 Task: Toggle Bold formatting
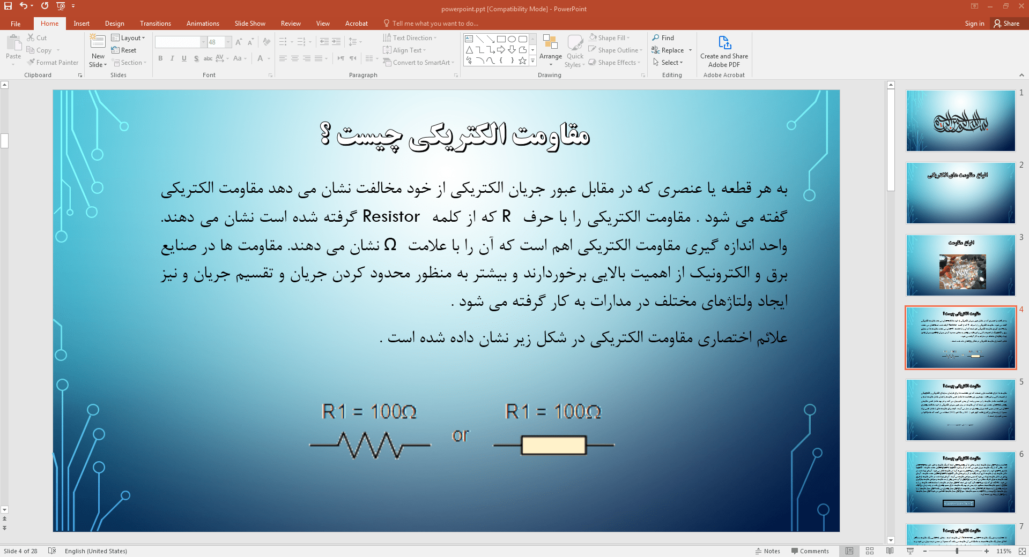[x=160, y=58]
